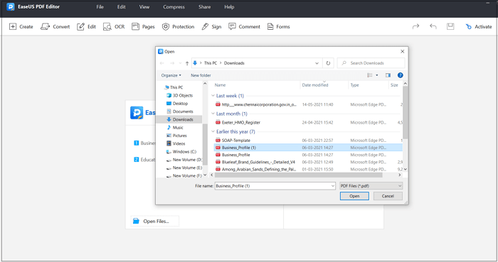Select Music in navigation pane
This screenshot has height=262, width=498.
175,127
